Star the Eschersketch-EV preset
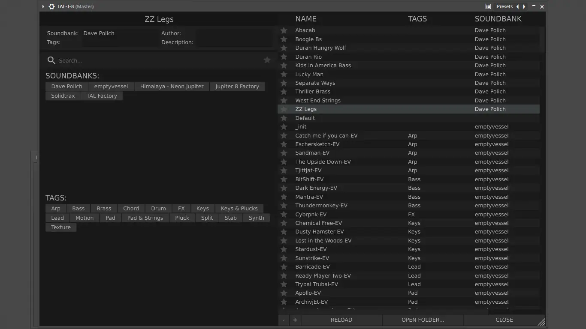Screen dimensions: 586x329 [284, 144]
